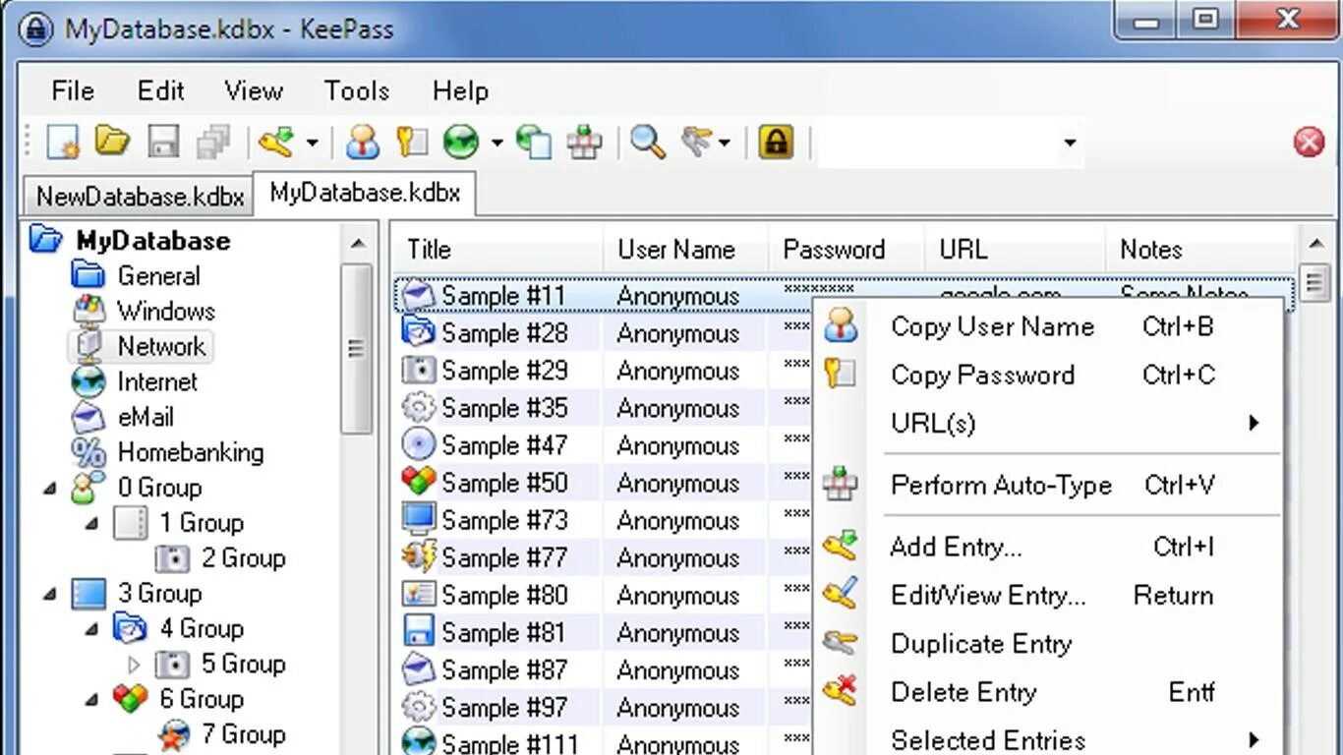The height and width of the screenshot is (755, 1343).
Task: Choose Copy Password in context menu
Action: (x=1048, y=375)
